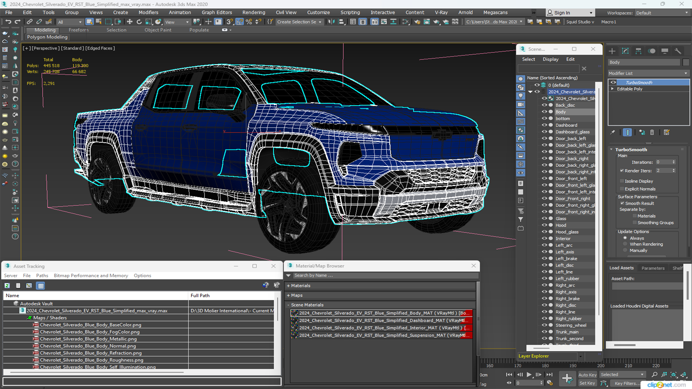
Task: Activate the Select and Rotate tool
Action: coord(139,22)
